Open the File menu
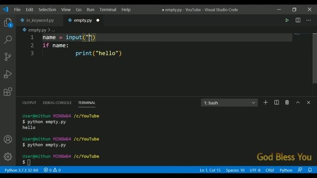 click(17, 9)
